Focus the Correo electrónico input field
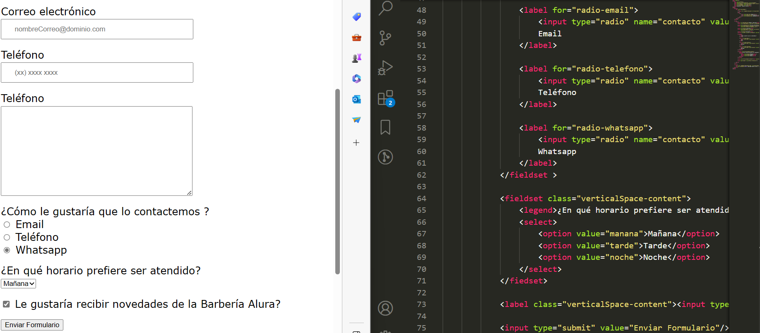Viewport: 760px width, 333px height. pos(97,29)
